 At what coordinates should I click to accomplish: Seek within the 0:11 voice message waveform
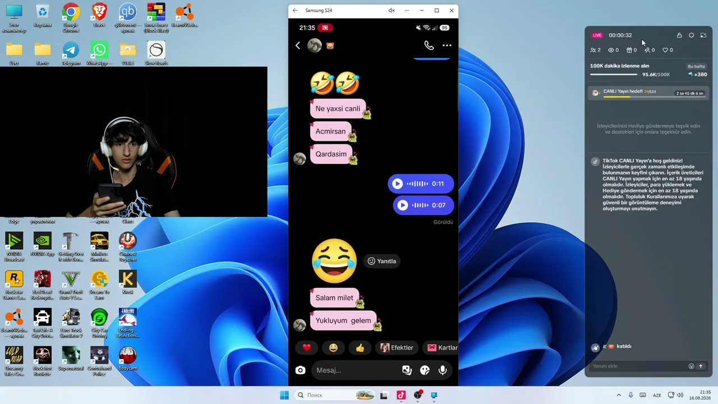click(417, 183)
